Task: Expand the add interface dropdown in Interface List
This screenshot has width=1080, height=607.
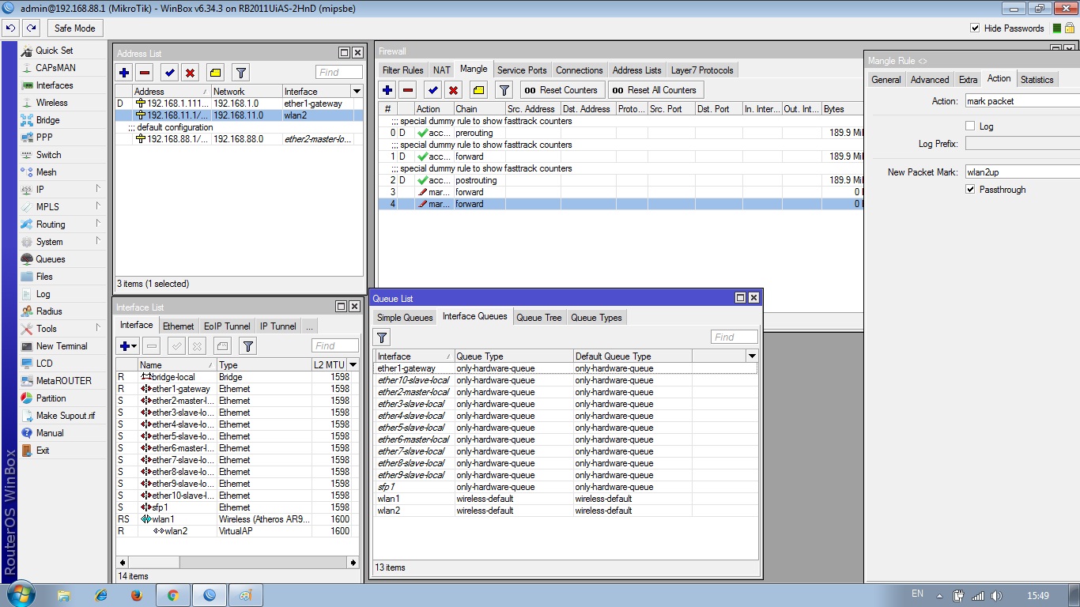Action: click(x=134, y=346)
